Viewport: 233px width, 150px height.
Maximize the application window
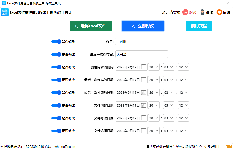click(216, 3)
